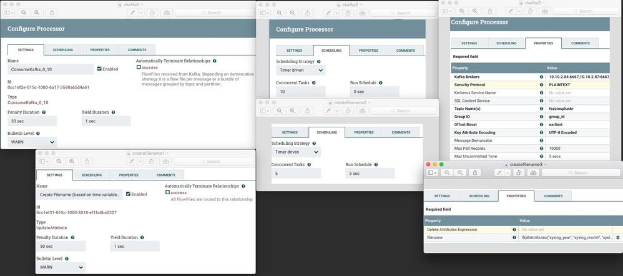623x276 pixels.
Task: Zoom in on createfilename3 window
Action: [459, 172]
